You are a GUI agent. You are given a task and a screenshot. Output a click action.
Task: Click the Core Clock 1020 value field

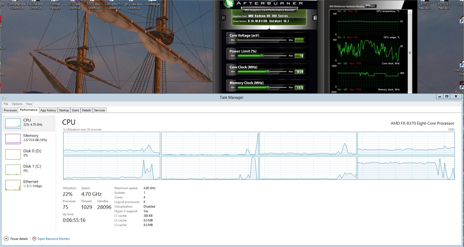[299, 72]
